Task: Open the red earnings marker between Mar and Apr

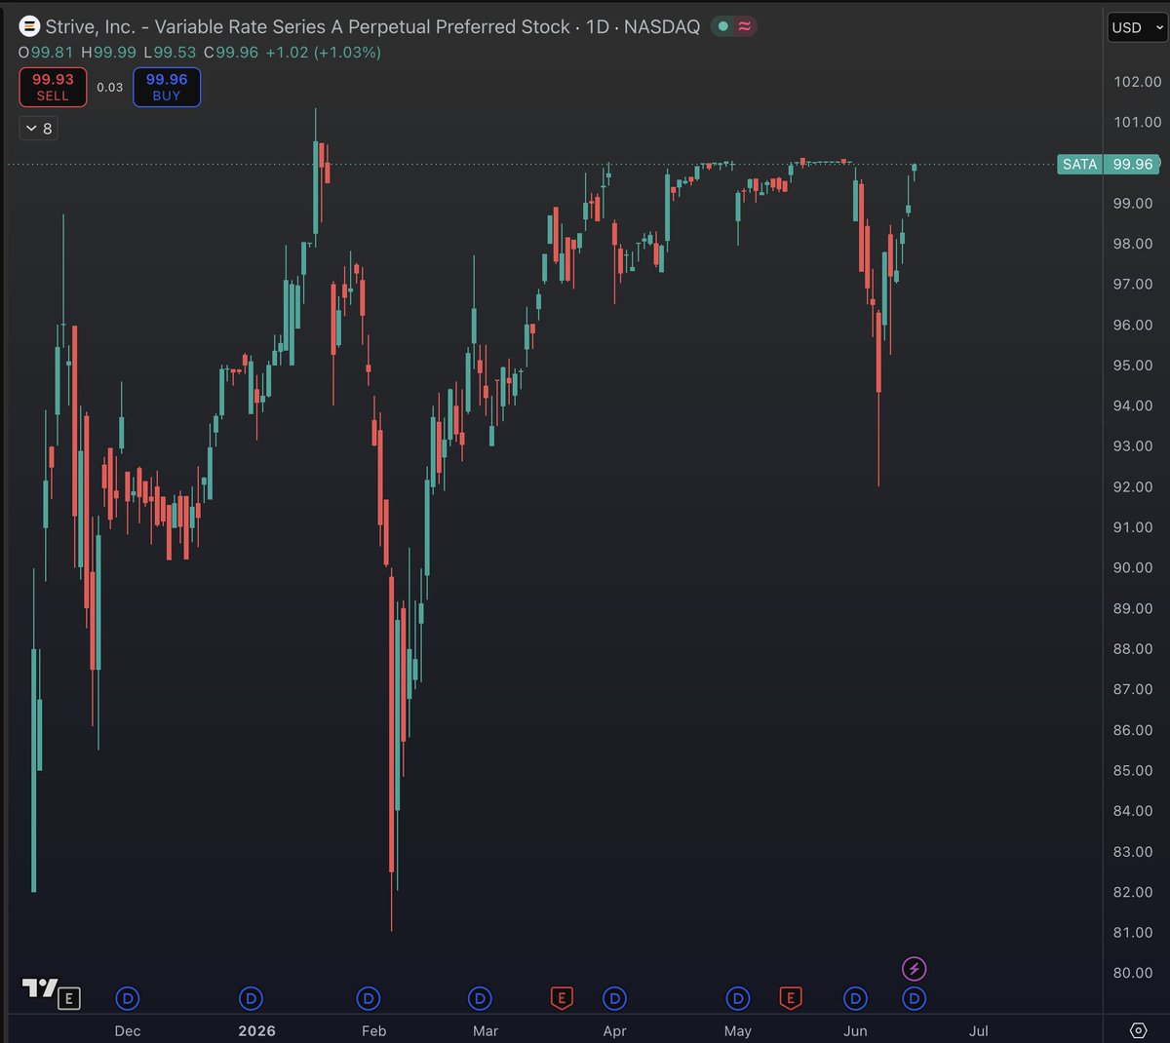Action: pyautogui.click(x=561, y=998)
